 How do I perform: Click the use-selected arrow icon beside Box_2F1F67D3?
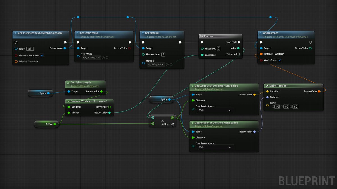(x=103, y=58)
